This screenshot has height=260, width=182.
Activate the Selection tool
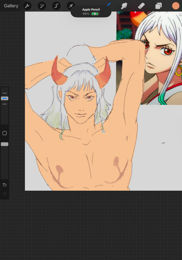tap(56, 6)
